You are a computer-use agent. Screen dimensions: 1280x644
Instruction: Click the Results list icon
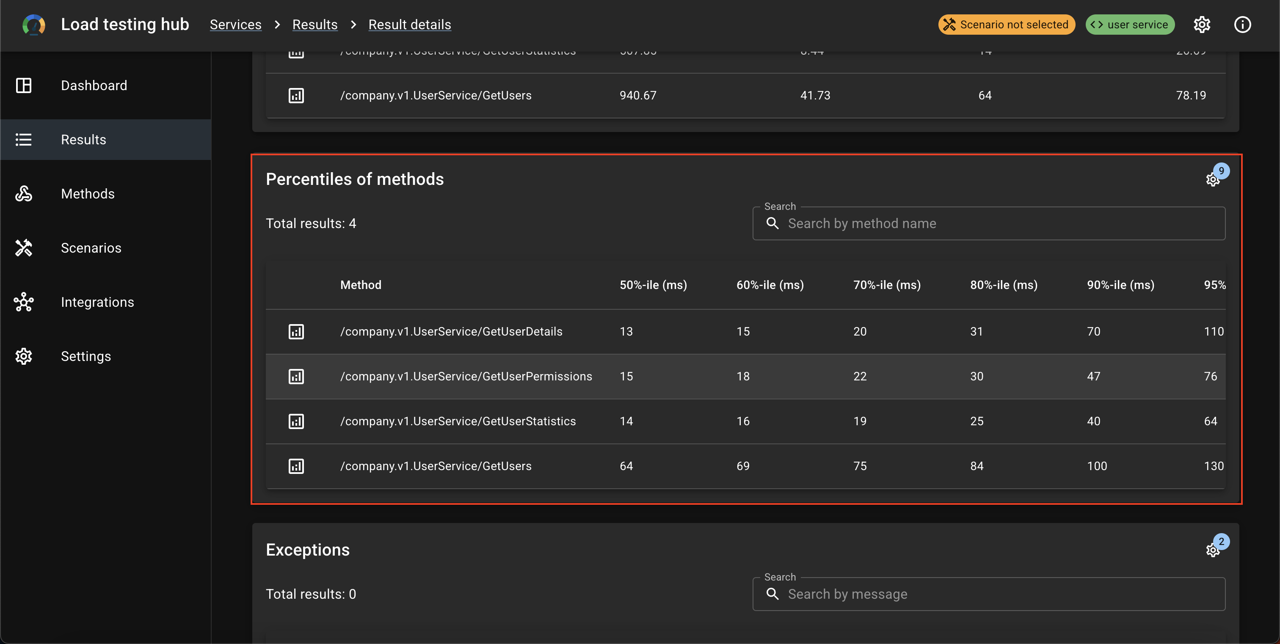click(24, 140)
